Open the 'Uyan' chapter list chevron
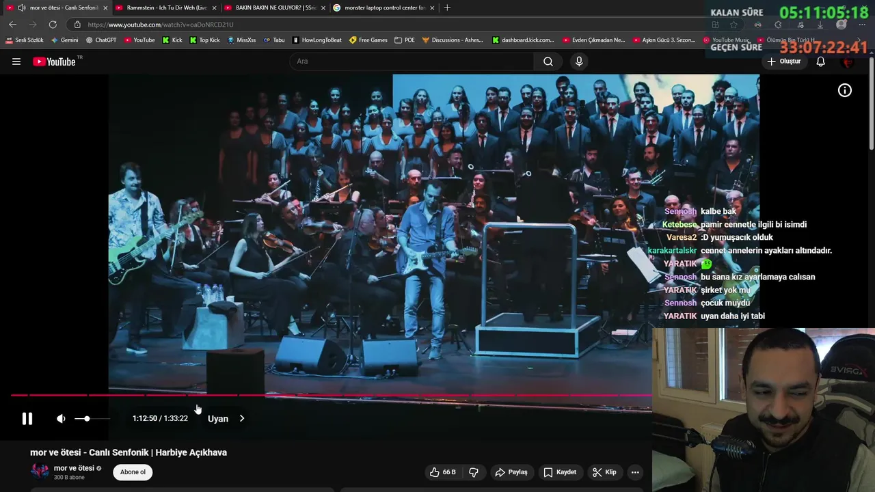Viewport: 875px width, 492px height. [x=242, y=418]
